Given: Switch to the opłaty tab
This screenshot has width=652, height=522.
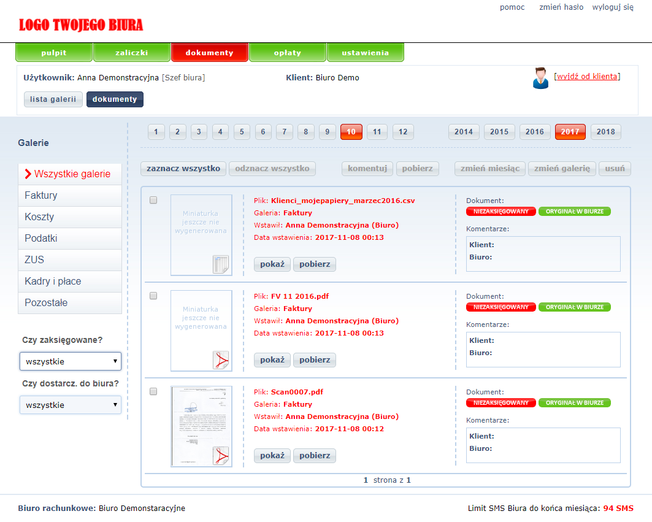Looking at the screenshot, I should tap(288, 53).
